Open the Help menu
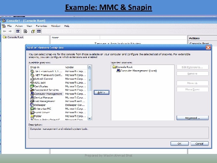Viewport: 217px width, 163px height. click(x=67, y=26)
